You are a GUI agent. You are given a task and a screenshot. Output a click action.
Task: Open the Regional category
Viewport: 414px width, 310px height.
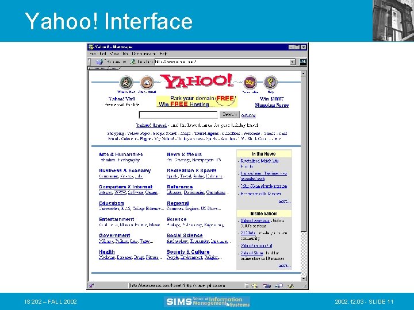(178, 203)
